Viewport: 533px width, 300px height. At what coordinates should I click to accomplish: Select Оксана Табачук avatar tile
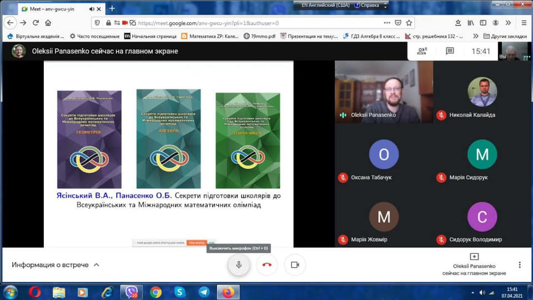click(384, 154)
